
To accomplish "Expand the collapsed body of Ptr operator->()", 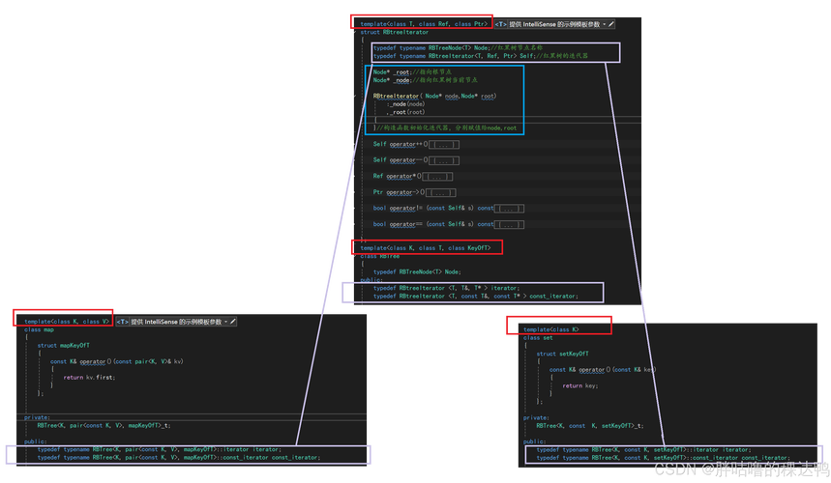I will [441, 192].
